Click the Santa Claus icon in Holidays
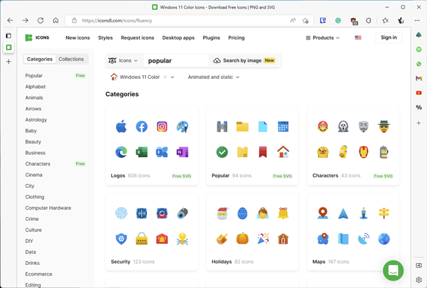The image size is (427, 288). [x=222, y=213]
